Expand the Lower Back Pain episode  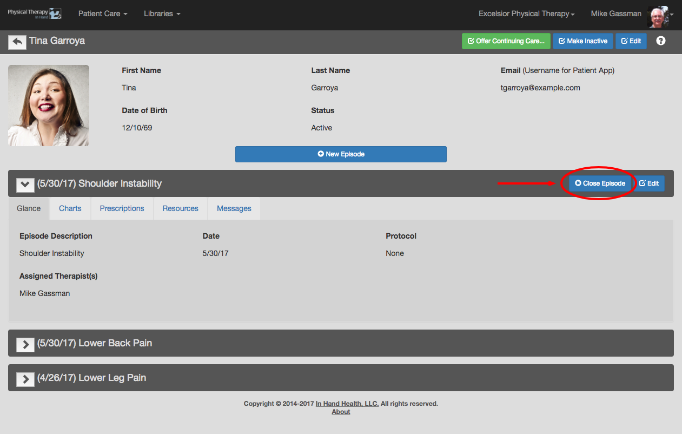coord(25,344)
